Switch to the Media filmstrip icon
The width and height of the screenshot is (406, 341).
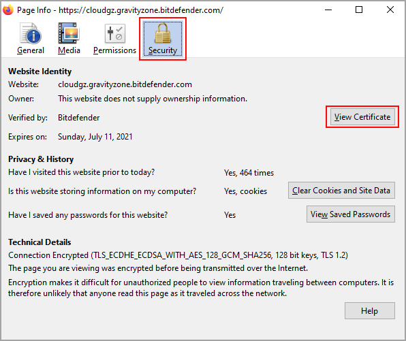coord(69,33)
